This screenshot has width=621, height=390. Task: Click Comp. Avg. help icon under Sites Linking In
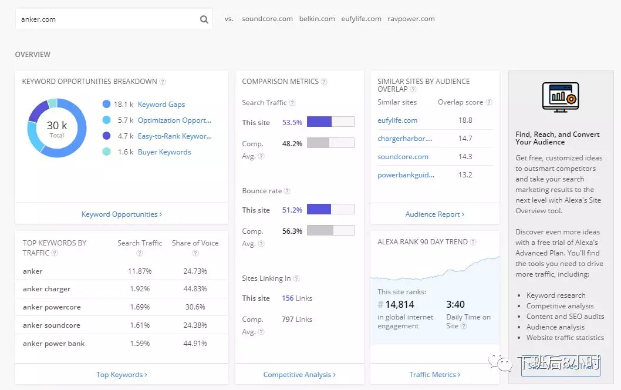point(261,332)
